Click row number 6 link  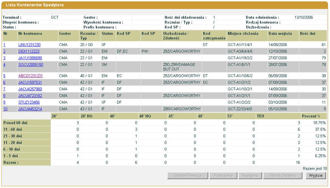tap(5, 83)
